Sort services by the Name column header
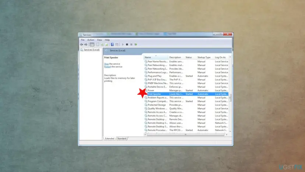 pyautogui.click(x=156, y=57)
